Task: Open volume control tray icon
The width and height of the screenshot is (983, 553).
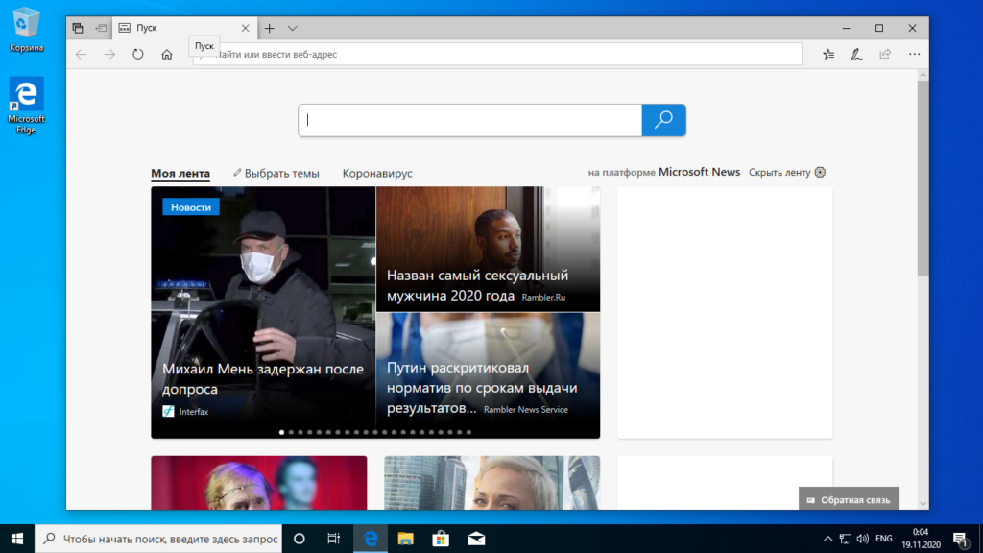Action: [x=863, y=539]
